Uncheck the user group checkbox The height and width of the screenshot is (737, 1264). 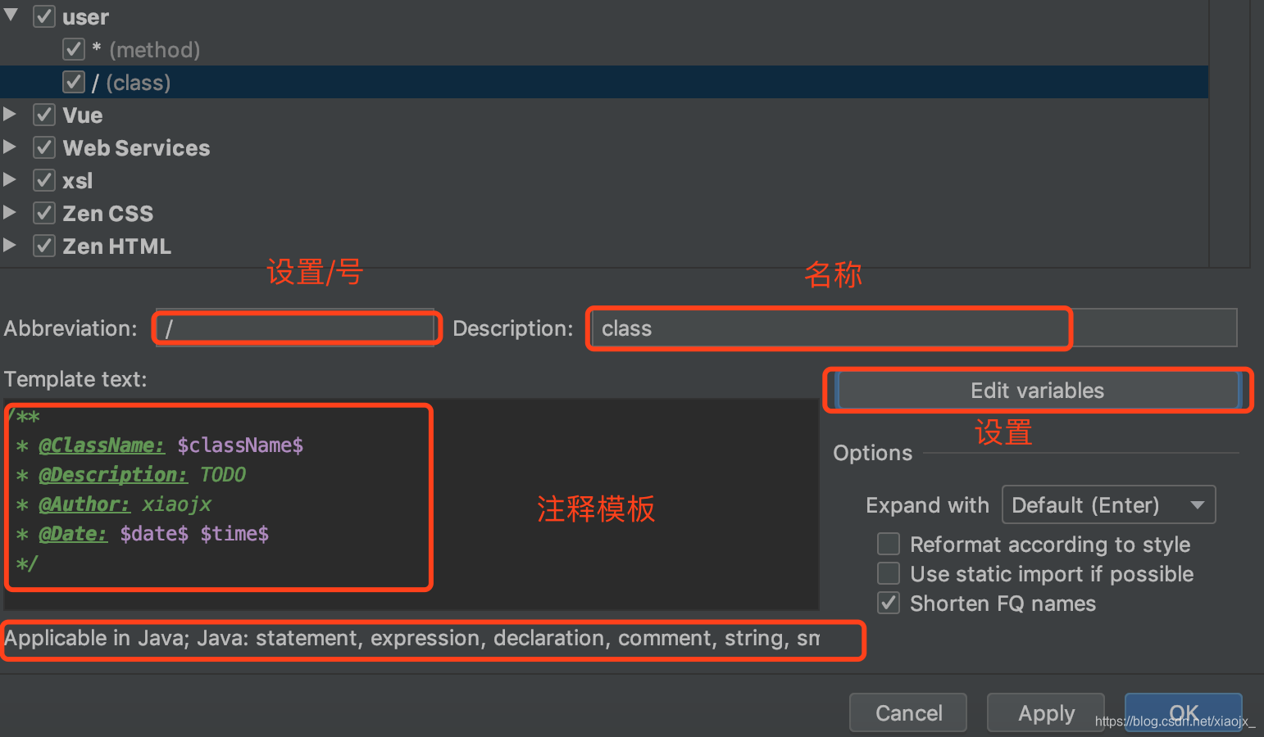coord(44,16)
